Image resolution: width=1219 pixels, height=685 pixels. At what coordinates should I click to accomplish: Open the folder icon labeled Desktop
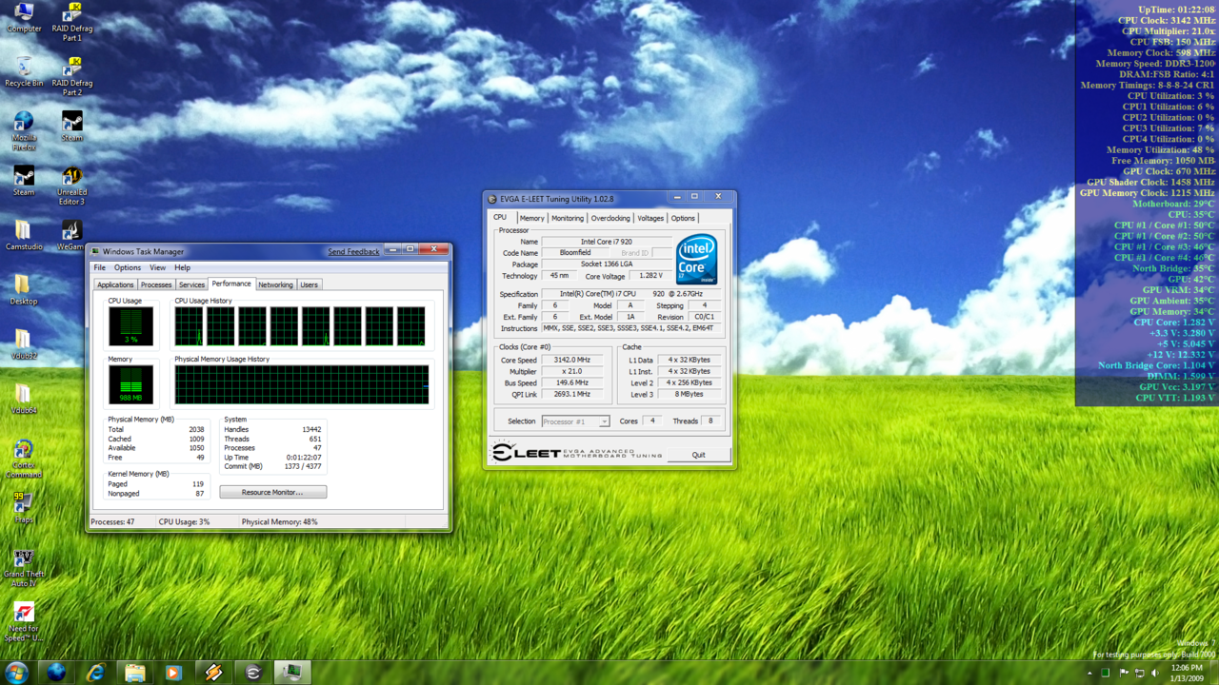tap(24, 290)
